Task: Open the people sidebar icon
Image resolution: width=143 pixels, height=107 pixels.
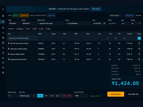Action: point(3,53)
